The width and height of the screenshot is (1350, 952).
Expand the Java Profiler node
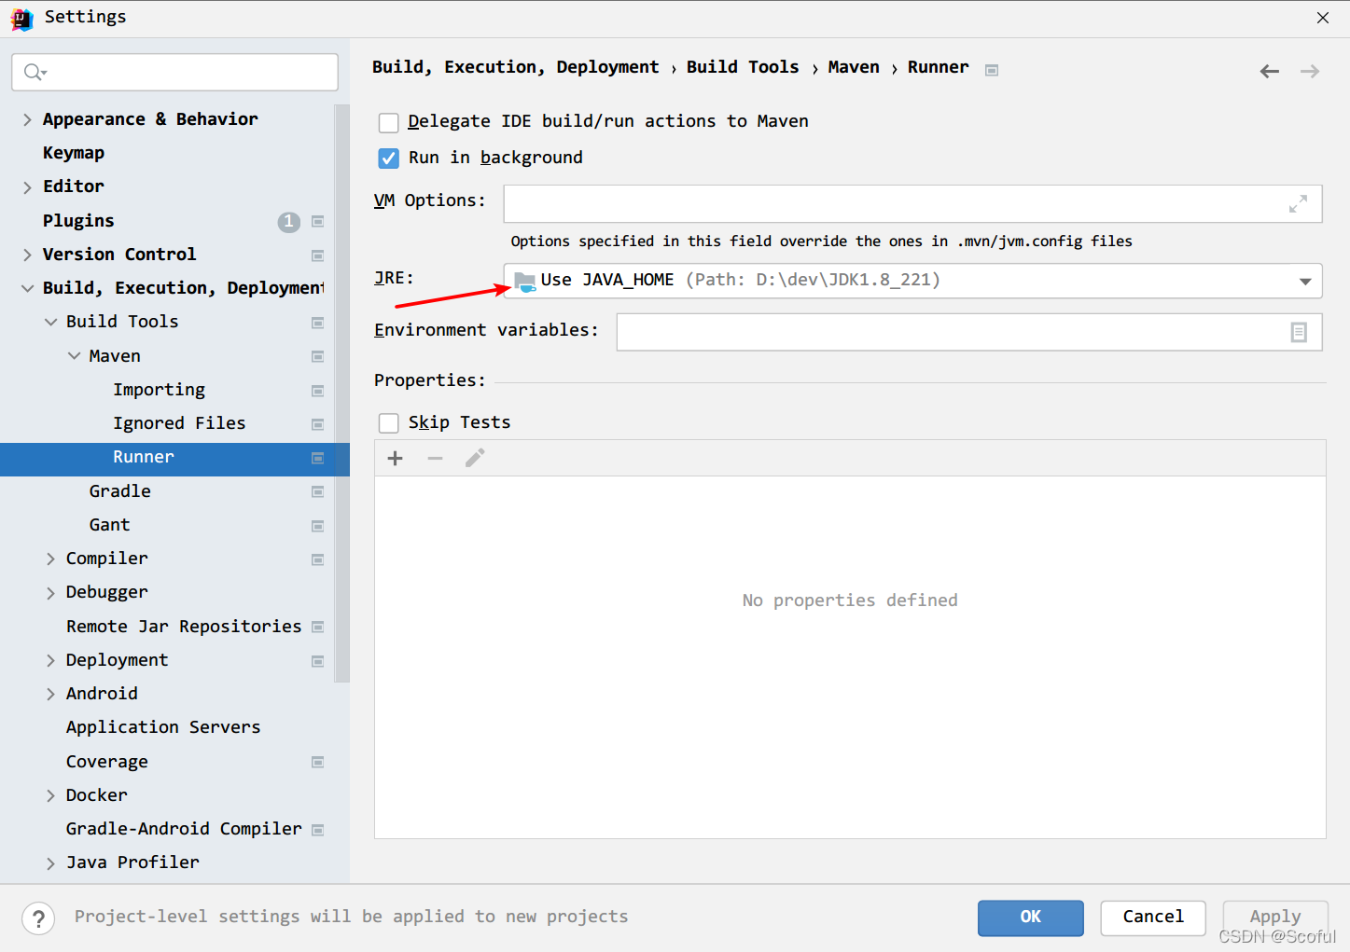[50, 862]
